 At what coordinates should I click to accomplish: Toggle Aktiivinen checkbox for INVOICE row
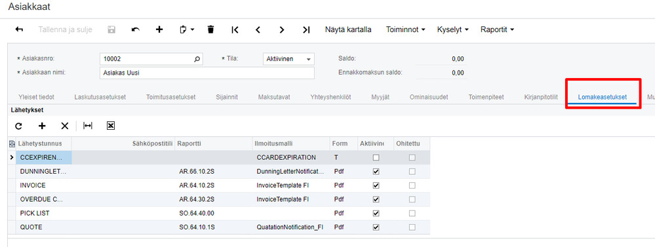376,185
